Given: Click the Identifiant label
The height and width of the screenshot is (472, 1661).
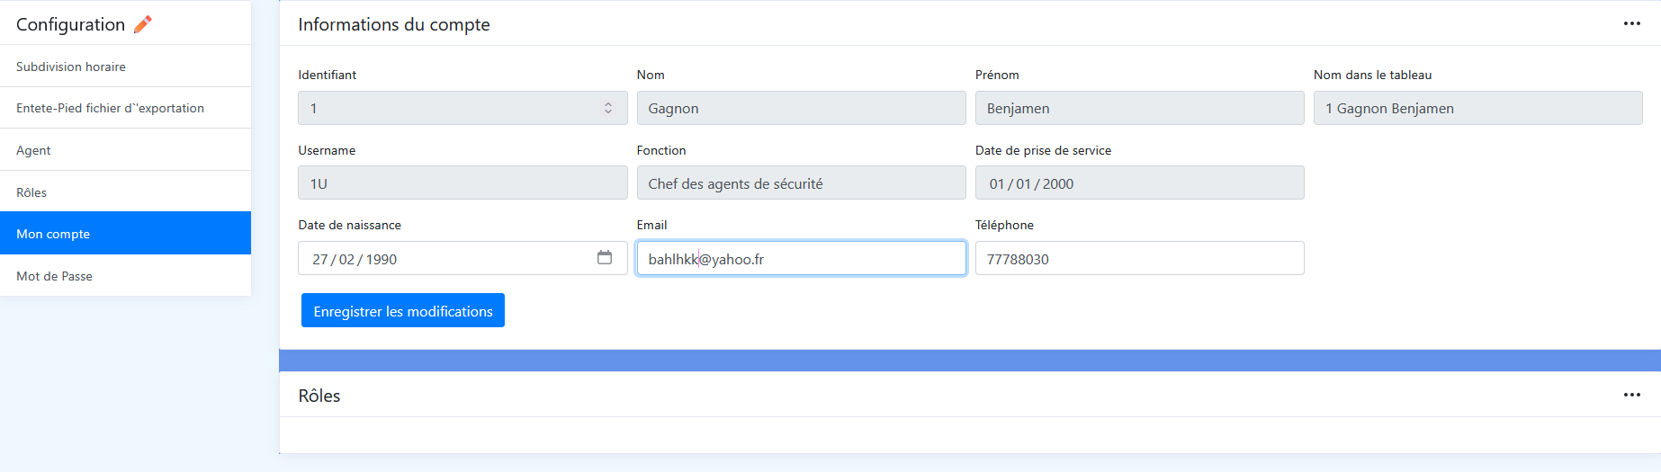Looking at the screenshot, I should (328, 75).
